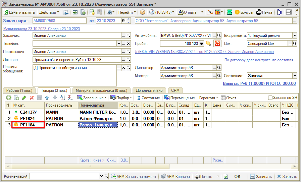
Task: Clear the Телефон field with X button
Action: (x=129, y=44)
